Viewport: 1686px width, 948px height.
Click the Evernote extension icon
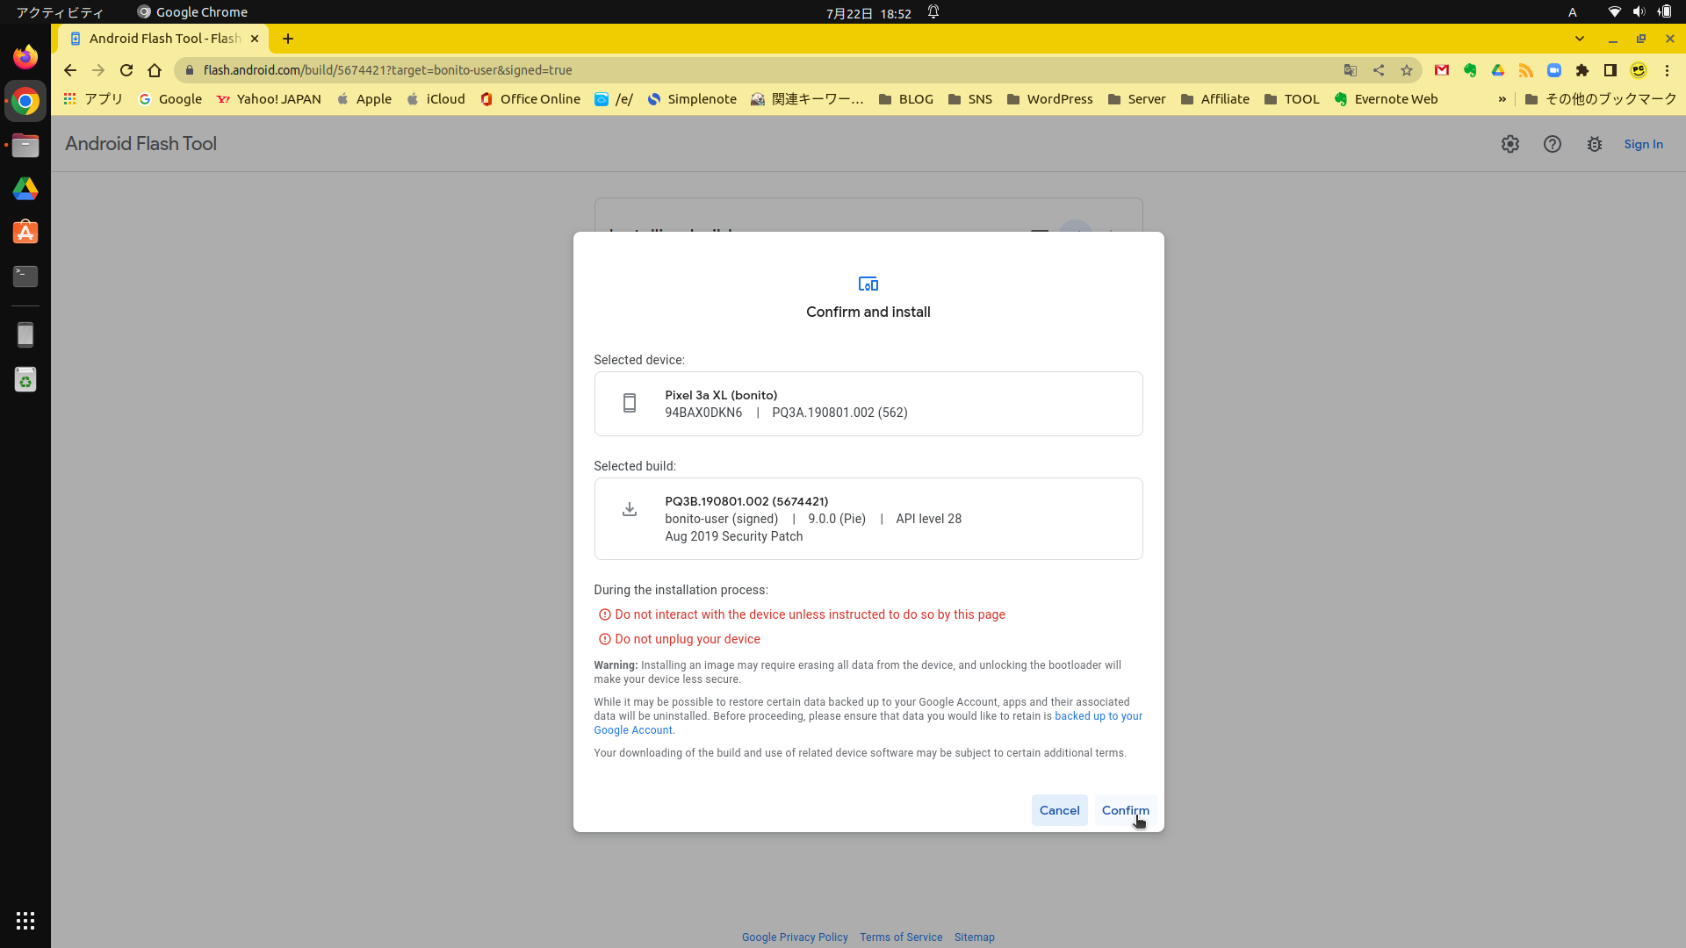point(1470,70)
